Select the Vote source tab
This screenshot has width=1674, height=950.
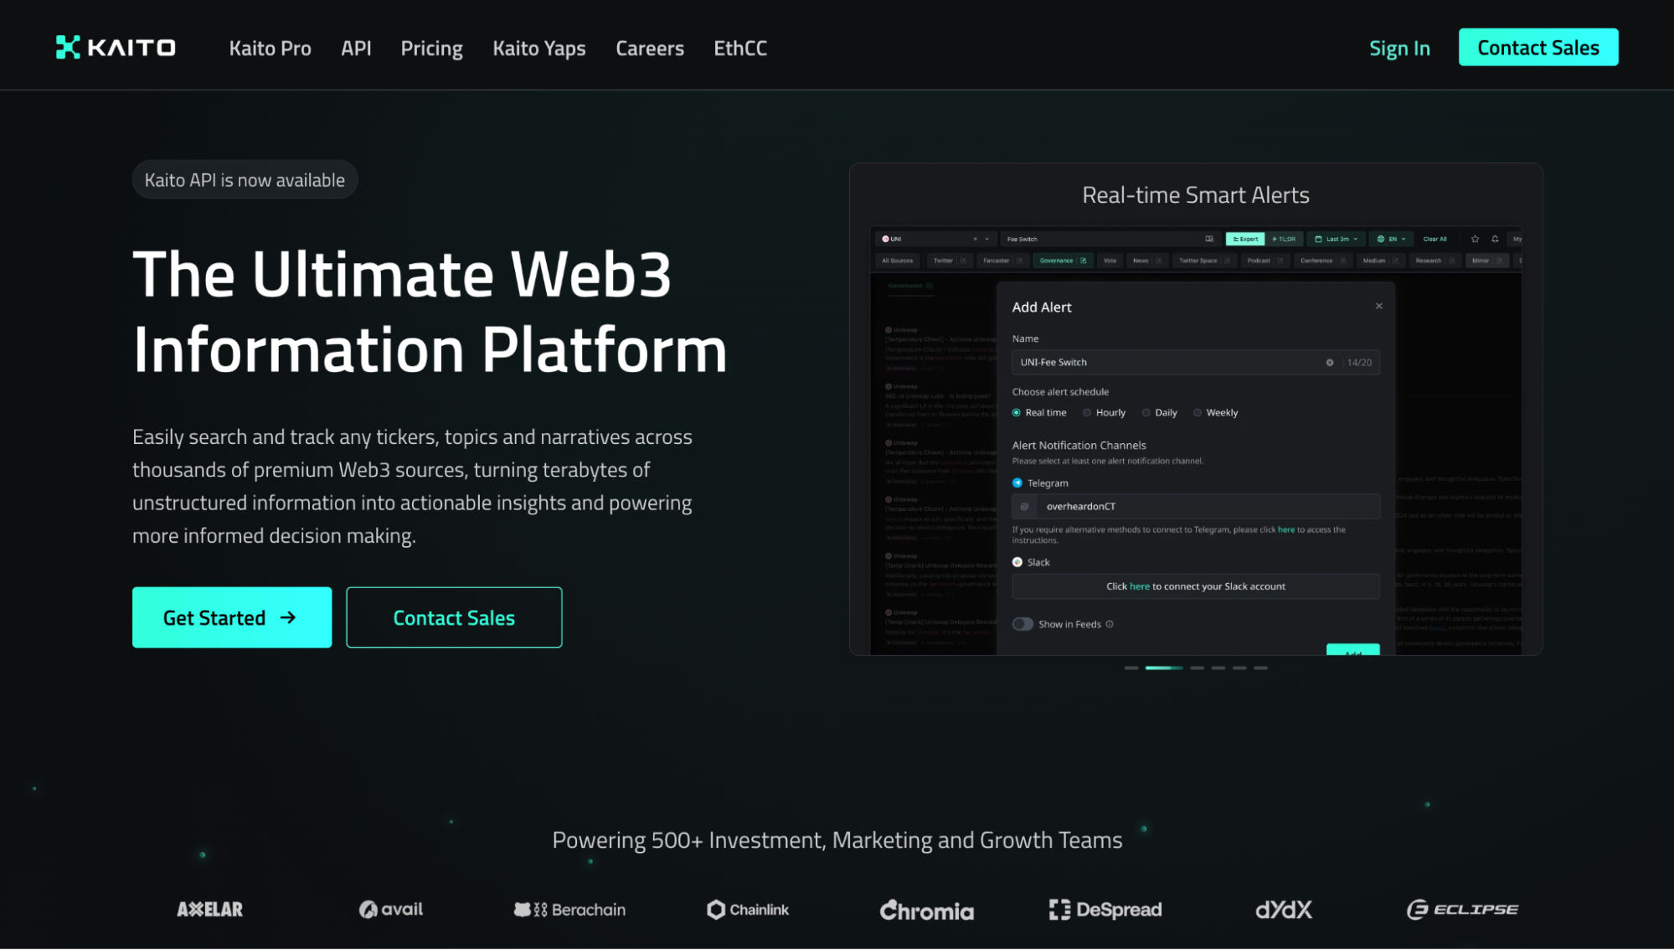[1110, 261]
